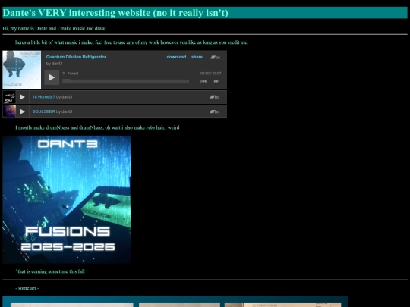Click the intro line 'Hi, my name is Dante'
Screen dimensions: 410x307
(x=55, y=29)
